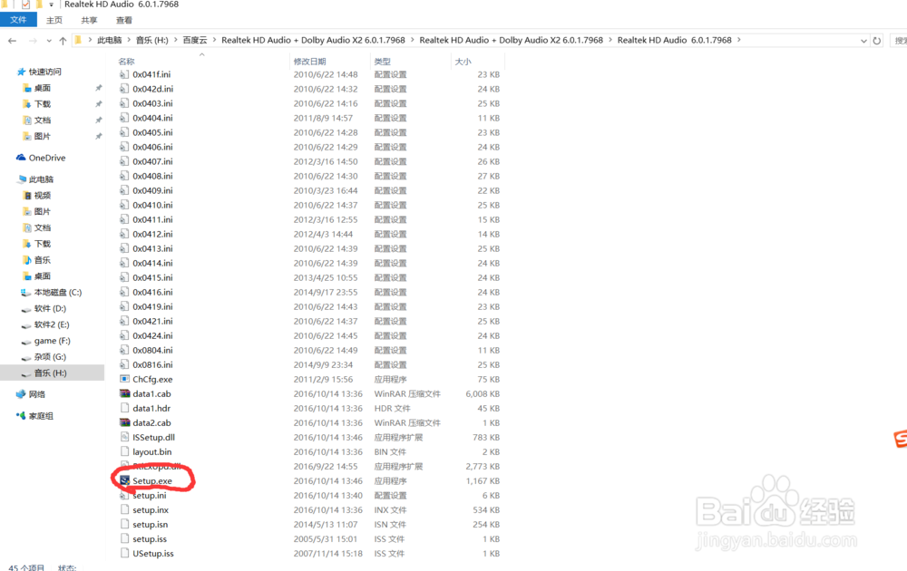Screen dimensions: 907x571
Task: Go up one folder level arrow
Action: pos(63,41)
